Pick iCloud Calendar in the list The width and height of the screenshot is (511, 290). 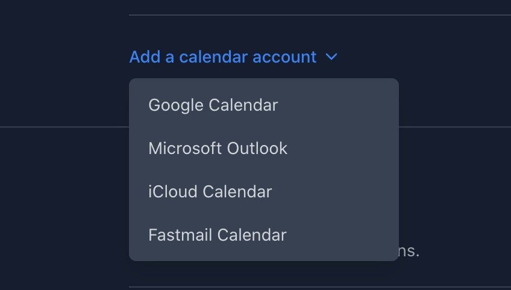(x=210, y=191)
